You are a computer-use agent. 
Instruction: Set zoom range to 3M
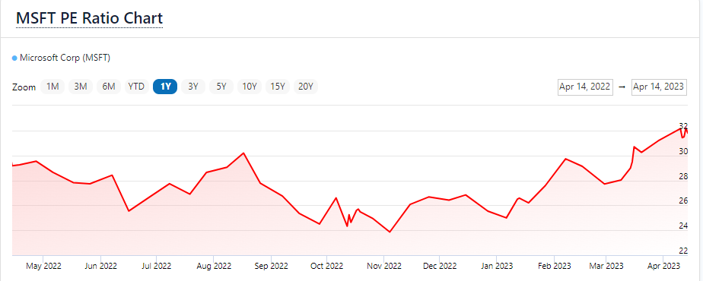click(x=81, y=87)
